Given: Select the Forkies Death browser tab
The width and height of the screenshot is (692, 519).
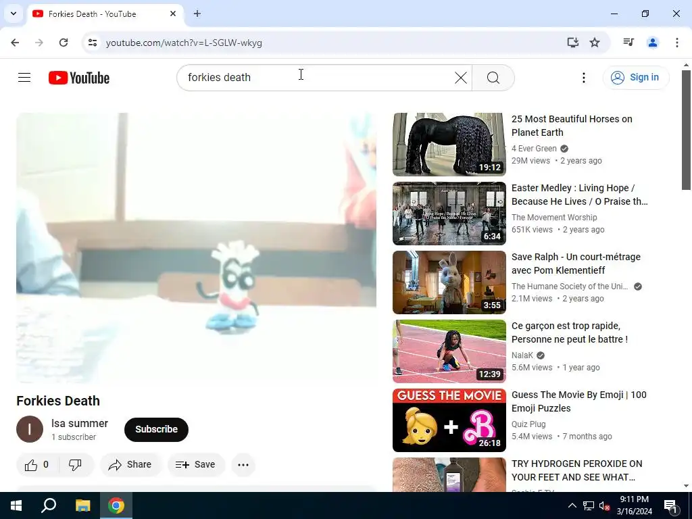Looking at the screenshot, I should coord(105,14).
